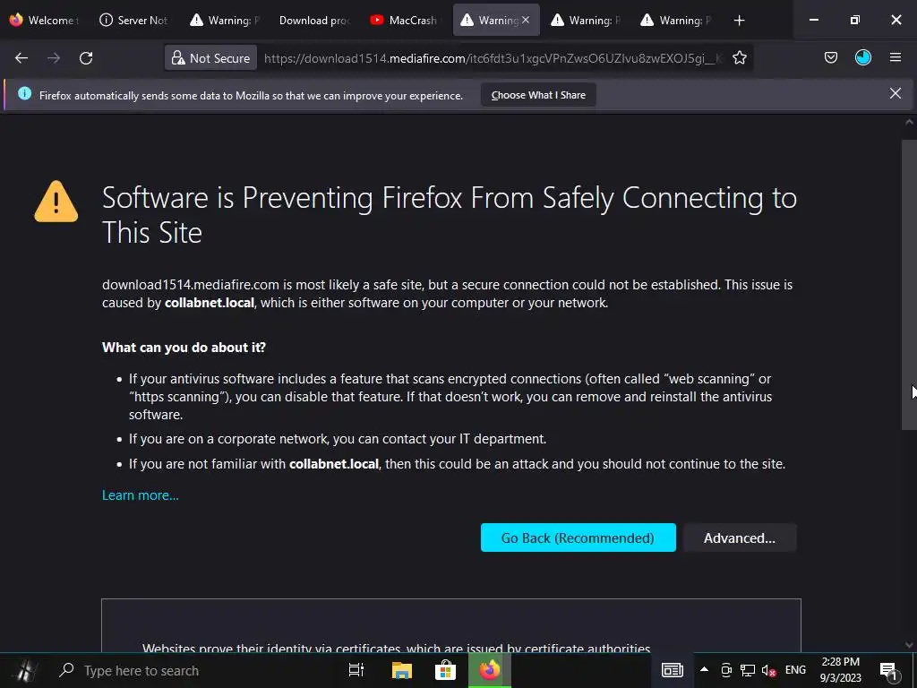Click the mediafire URL in address bar
Screen dimensions: 917x688
[493, 58]
